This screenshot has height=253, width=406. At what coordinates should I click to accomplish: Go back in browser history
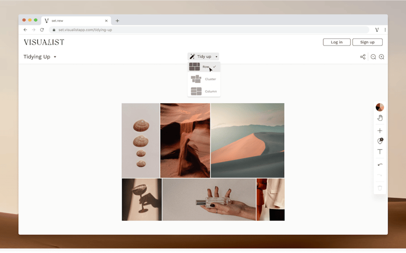(25, 30)
